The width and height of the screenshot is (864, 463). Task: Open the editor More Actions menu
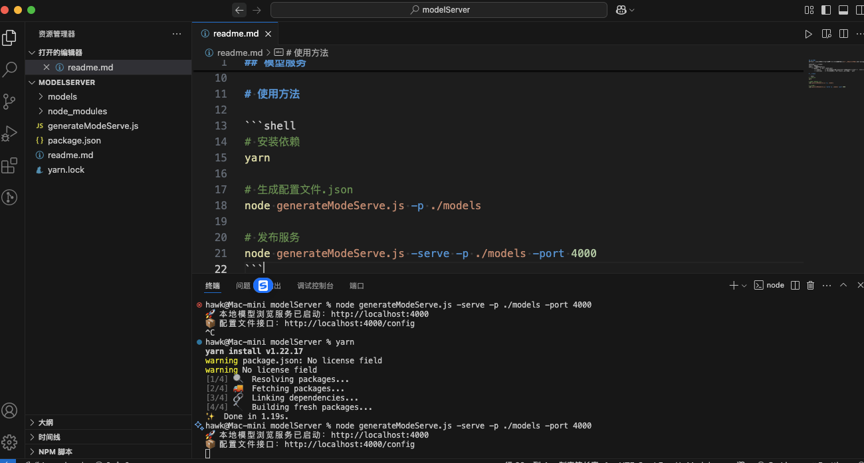point(861,34)
